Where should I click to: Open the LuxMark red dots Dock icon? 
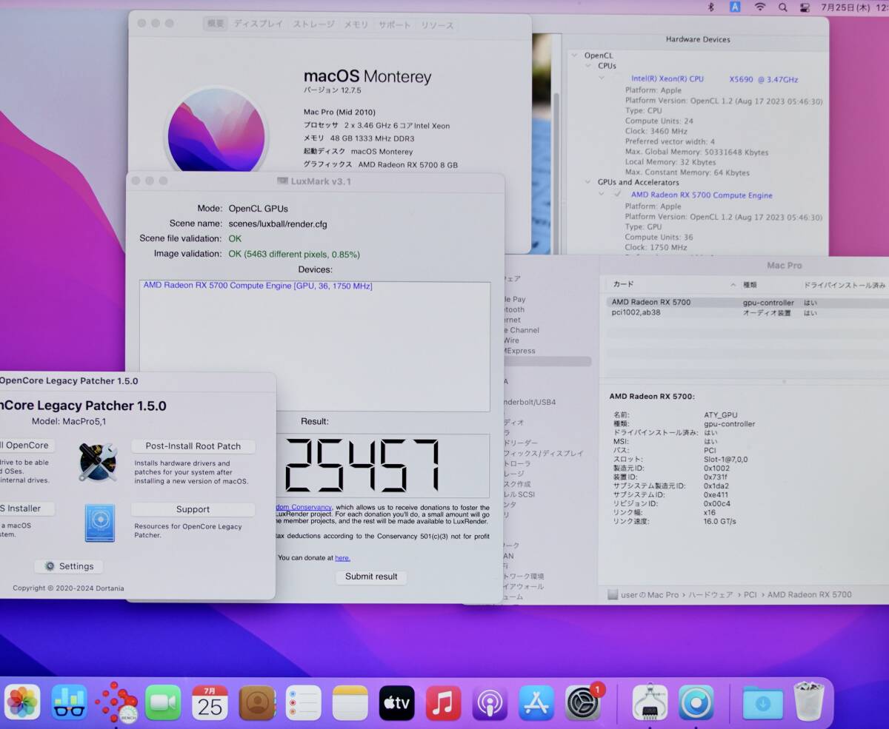pos(116,702)
